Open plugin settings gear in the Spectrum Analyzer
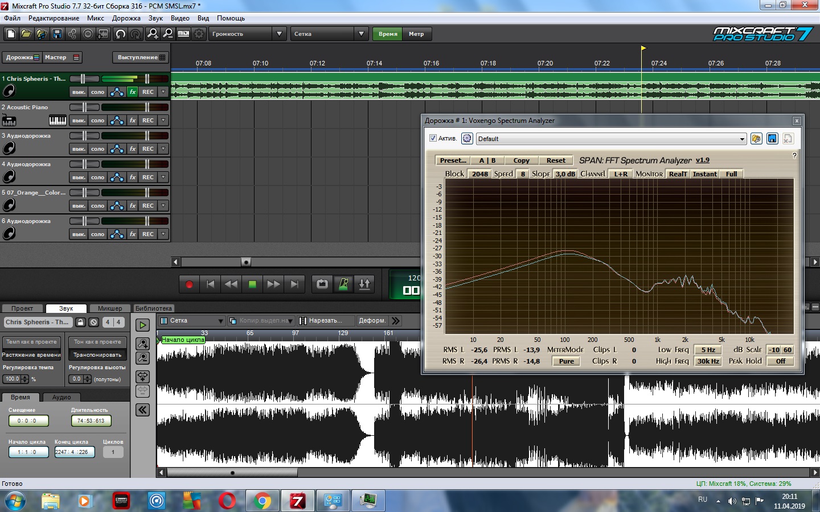Image resolution: width=820 pixels, height=512 pixels. point(467,138)
